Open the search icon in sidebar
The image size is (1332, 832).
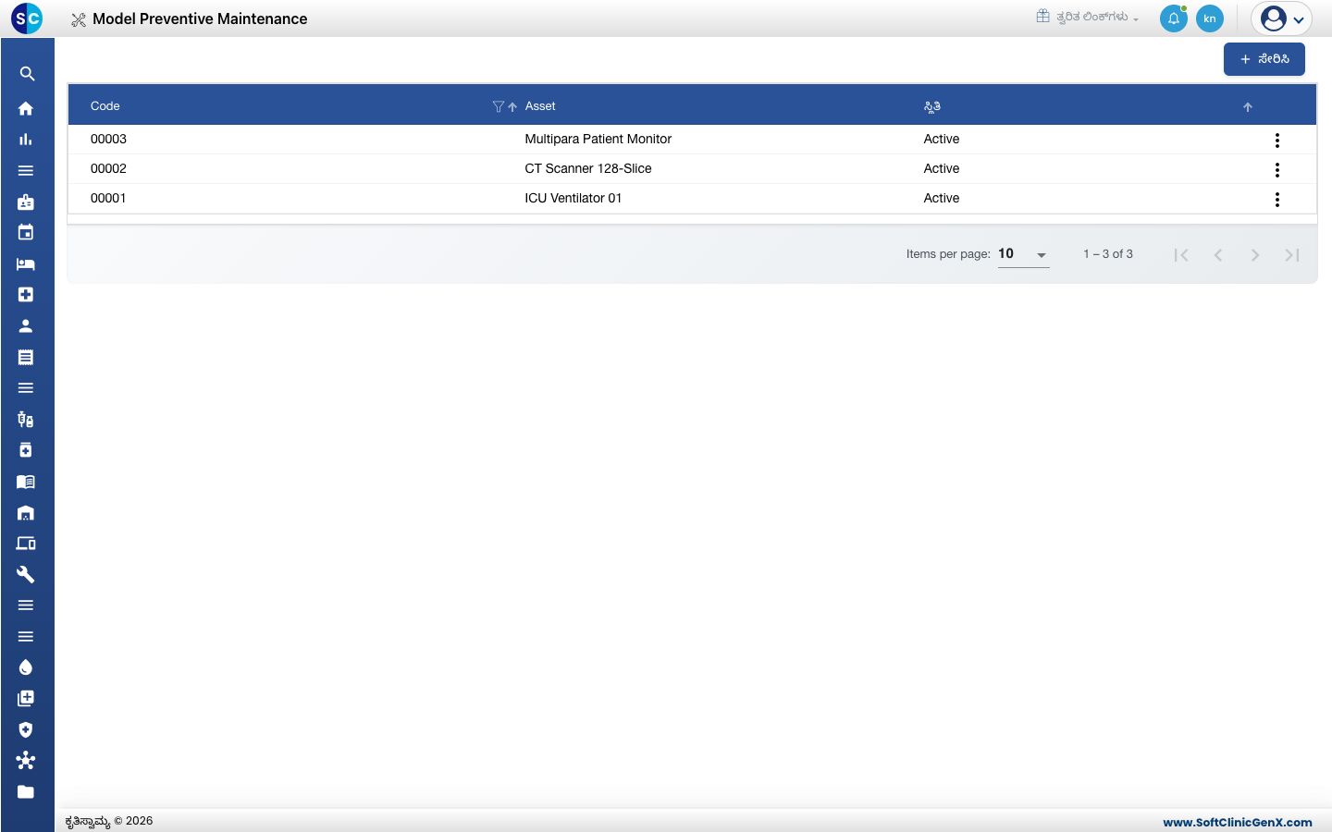(x=27, y=74)
